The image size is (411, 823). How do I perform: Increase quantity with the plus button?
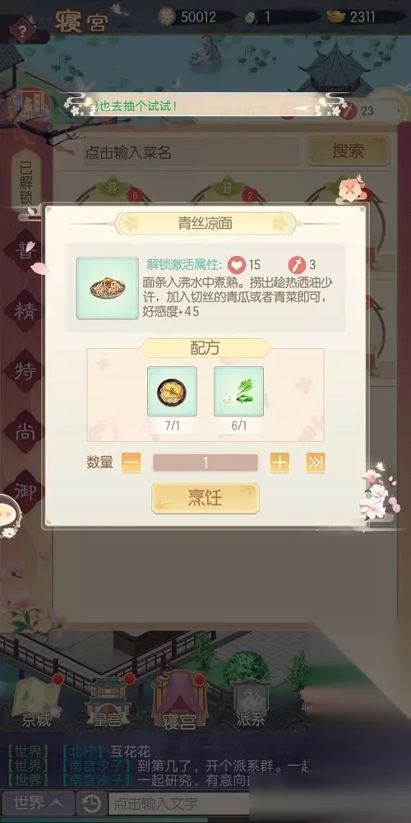(280, 463)
